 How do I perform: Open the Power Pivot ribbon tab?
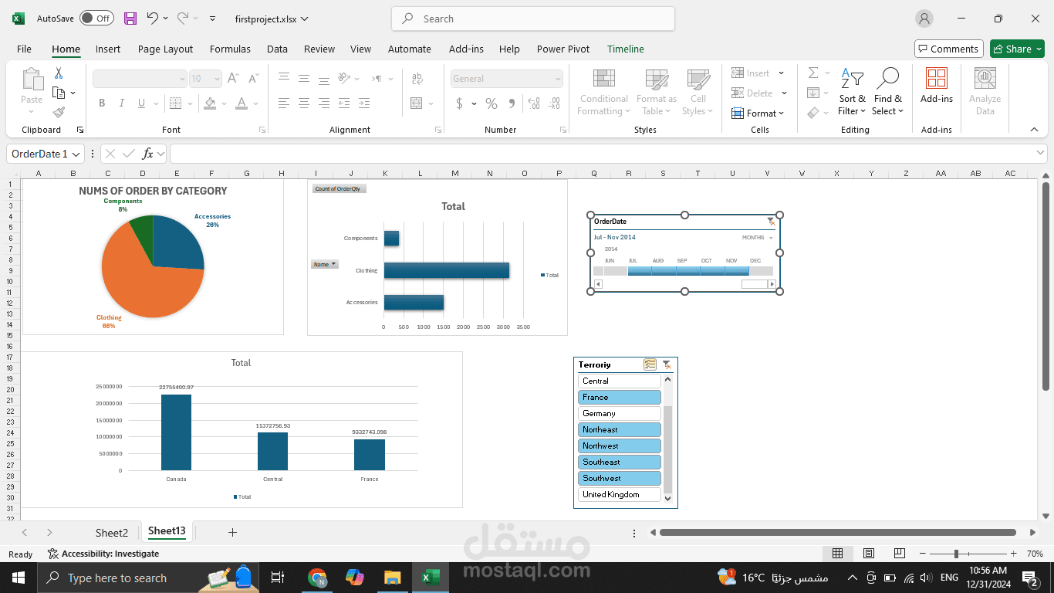(x=563, y=49)
